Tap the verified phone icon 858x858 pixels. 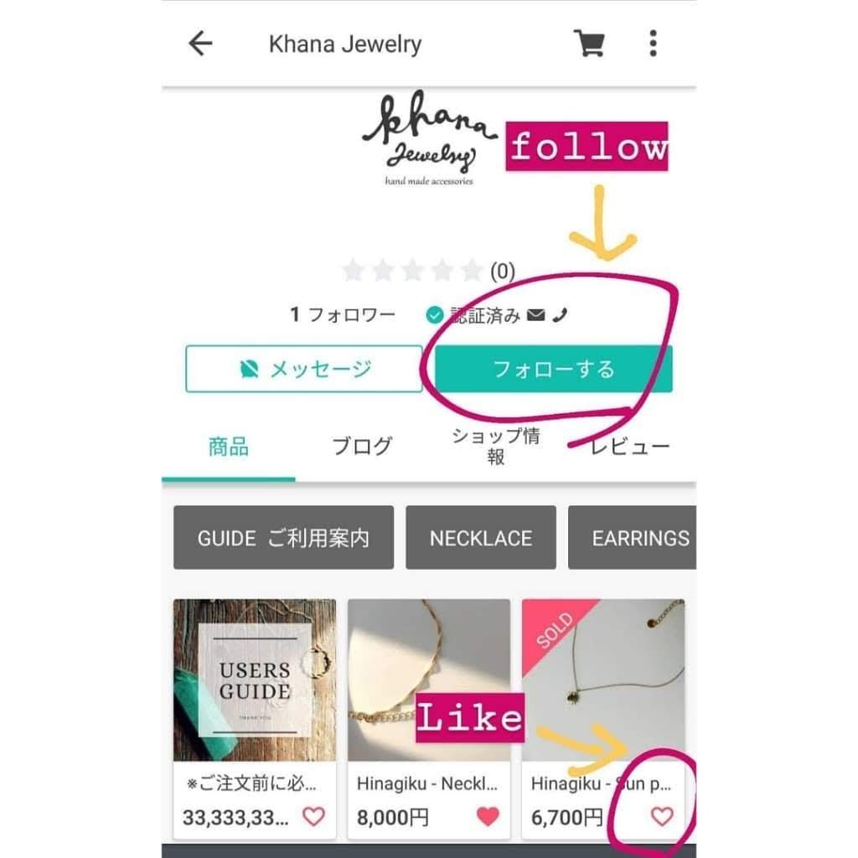pos(560,315)
